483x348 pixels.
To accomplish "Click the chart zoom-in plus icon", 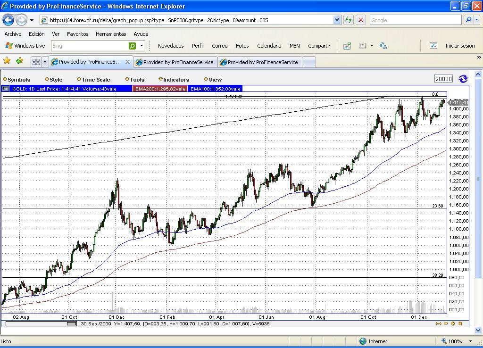I will point(453,323).
